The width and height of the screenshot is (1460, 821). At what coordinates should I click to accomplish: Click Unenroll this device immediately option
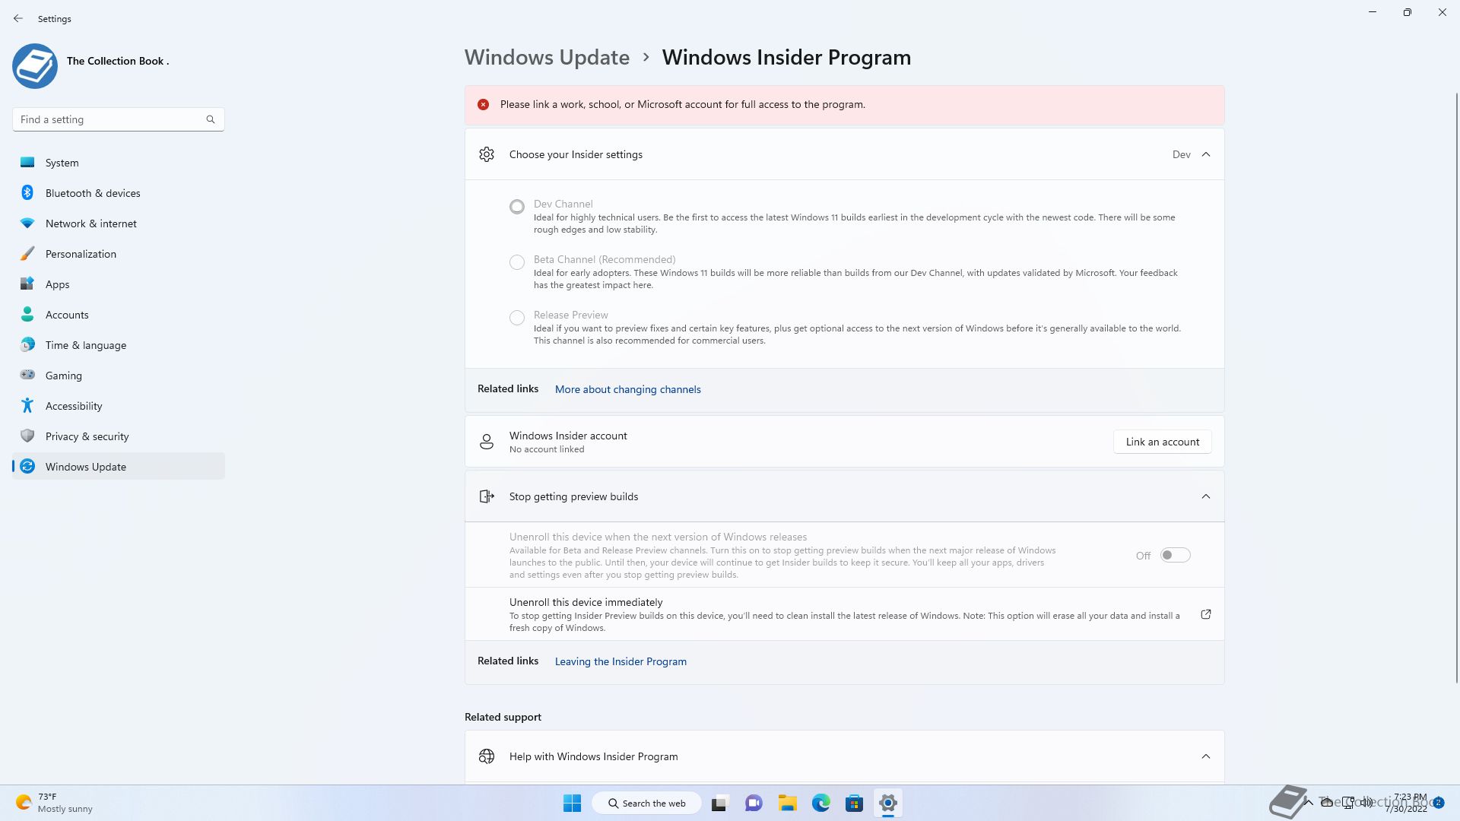(x=844, y=614)
